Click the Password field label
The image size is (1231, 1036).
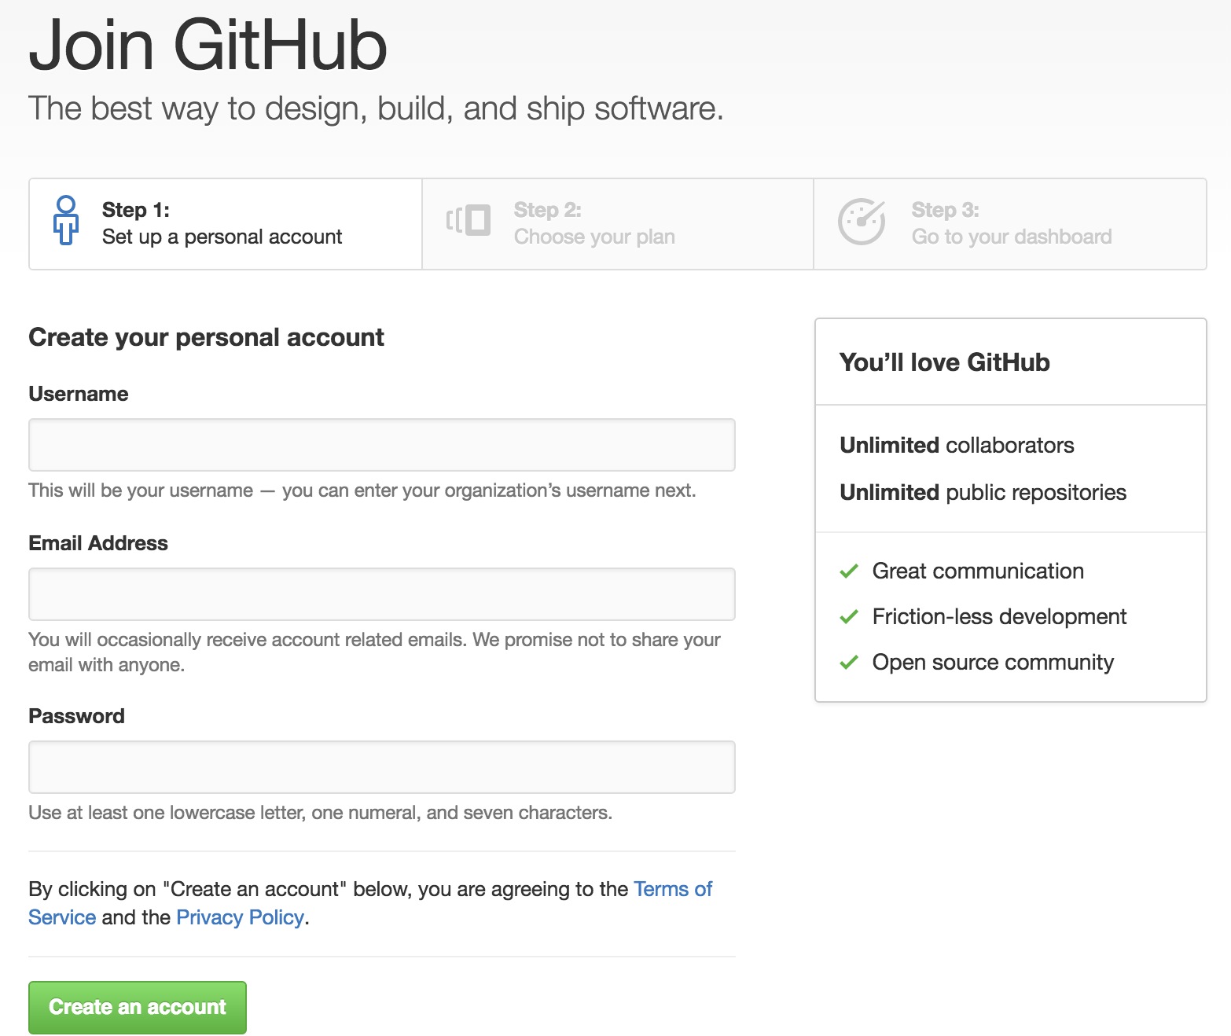[76, 716]
